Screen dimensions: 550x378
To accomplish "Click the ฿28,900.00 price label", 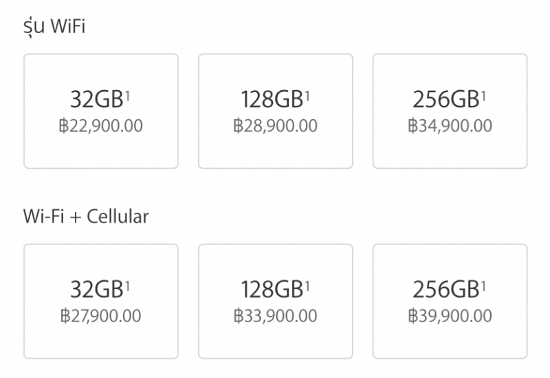I will 276,126.
